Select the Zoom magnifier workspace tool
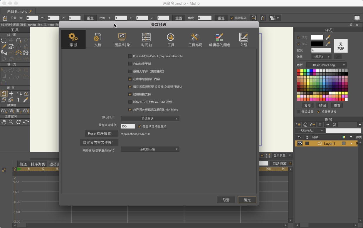 pos(11,121)
